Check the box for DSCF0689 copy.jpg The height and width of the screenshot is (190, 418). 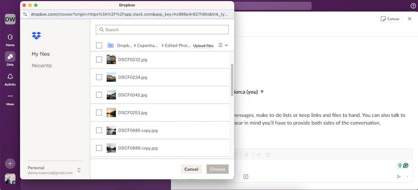[99, 148]
